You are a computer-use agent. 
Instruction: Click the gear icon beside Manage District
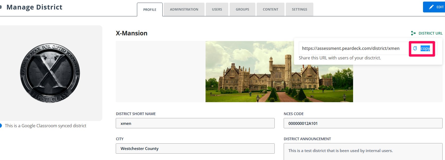point(1,7)
